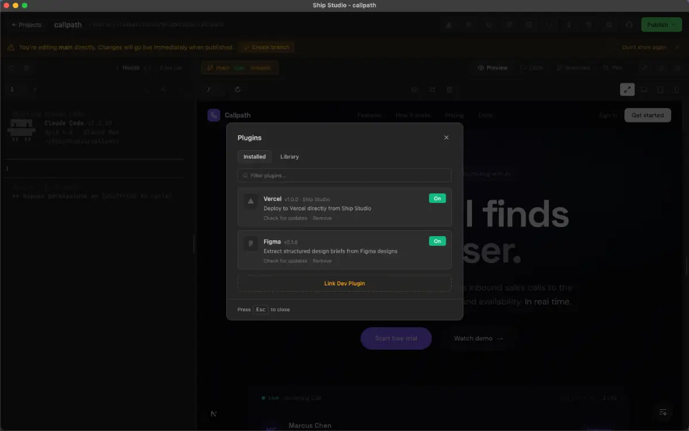This screenshot has height=431, width=689.
Task: Expand the Health section
Action: pos(131,68)
